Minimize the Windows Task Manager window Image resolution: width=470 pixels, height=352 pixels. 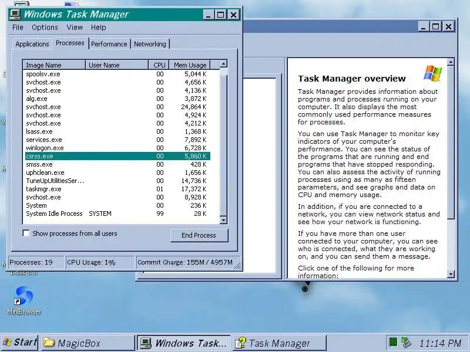209,14
